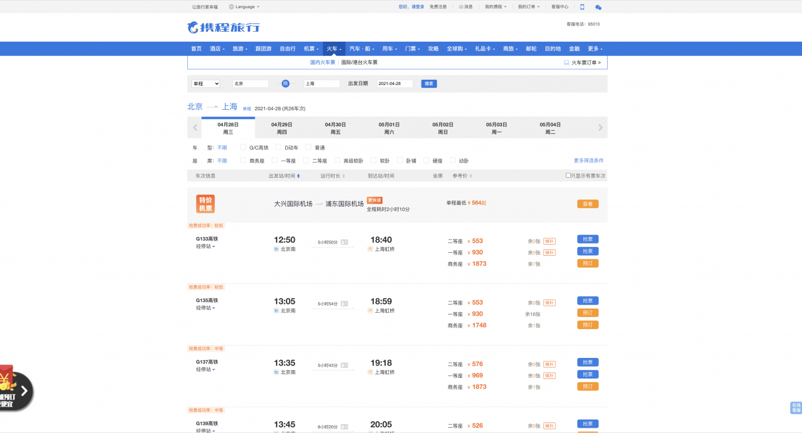Check G/C高铁 train type
The width and height of the screenshot is (802, 433).
[x=243, y=147]
